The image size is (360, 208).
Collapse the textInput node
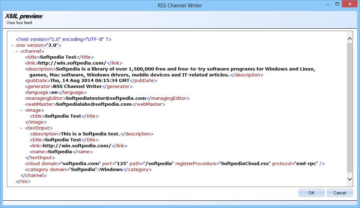[x=21, y=128]
